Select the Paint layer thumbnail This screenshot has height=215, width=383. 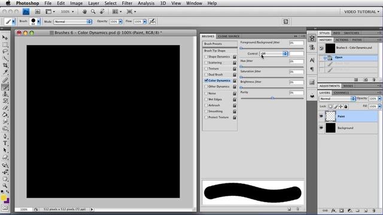[330, 116]
